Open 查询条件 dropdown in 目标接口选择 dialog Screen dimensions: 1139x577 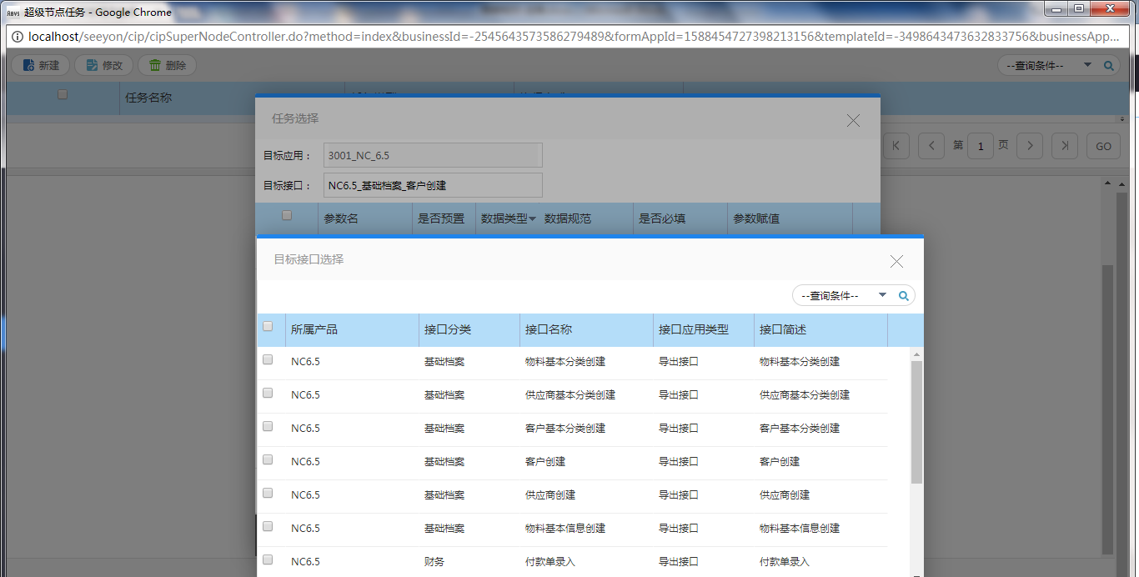click(x=882, y=296)
